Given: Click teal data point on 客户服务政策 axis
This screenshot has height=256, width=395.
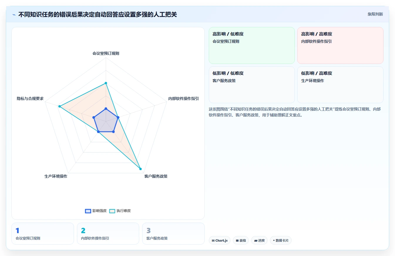Looking at the screenshot, I should pyautogui.click(x=140, y=169).
